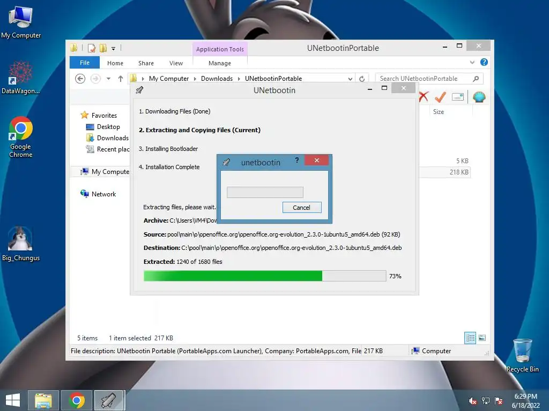
Task: Expand breadcrumb arrow after My Computer
Action: 195,79
